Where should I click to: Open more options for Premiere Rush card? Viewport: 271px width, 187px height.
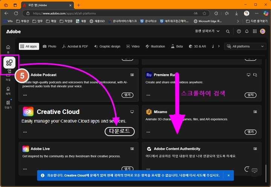pyautogui.click(x=148, y=95)
